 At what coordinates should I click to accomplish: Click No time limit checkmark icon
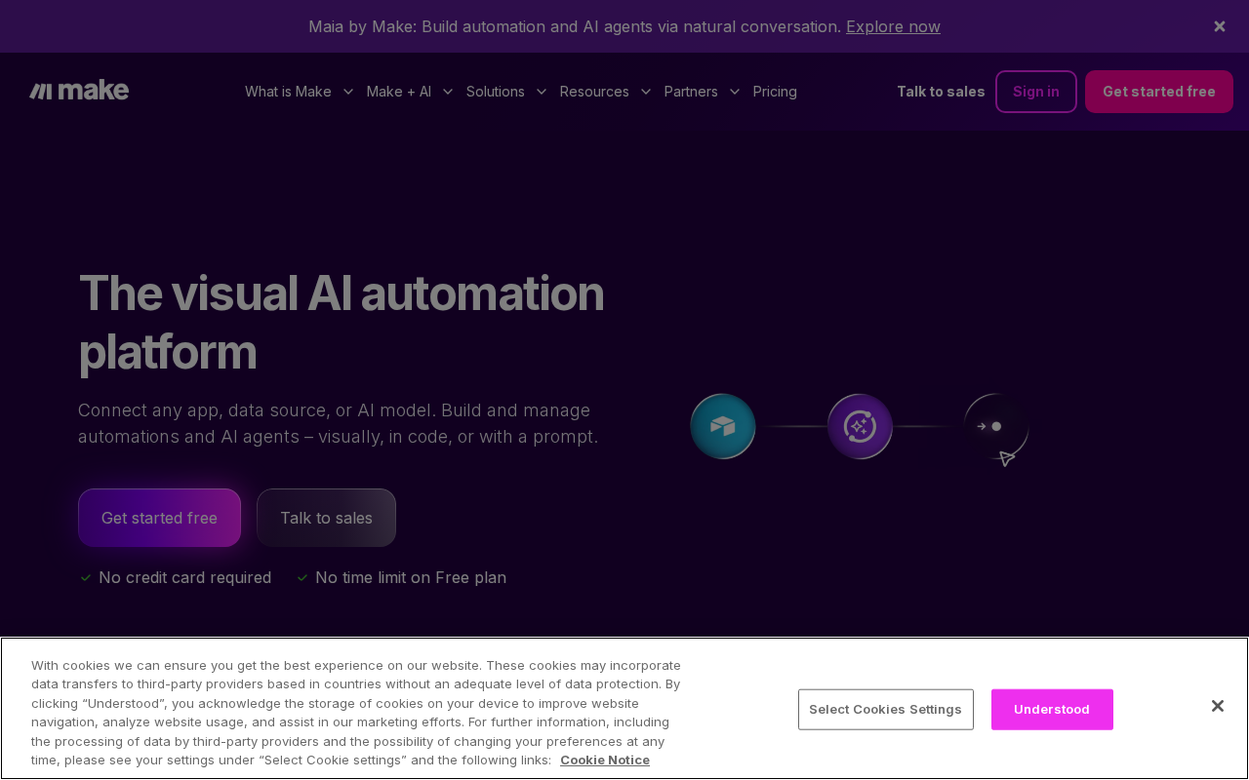[302, 578]
